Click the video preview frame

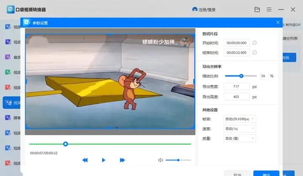(110, 81)
